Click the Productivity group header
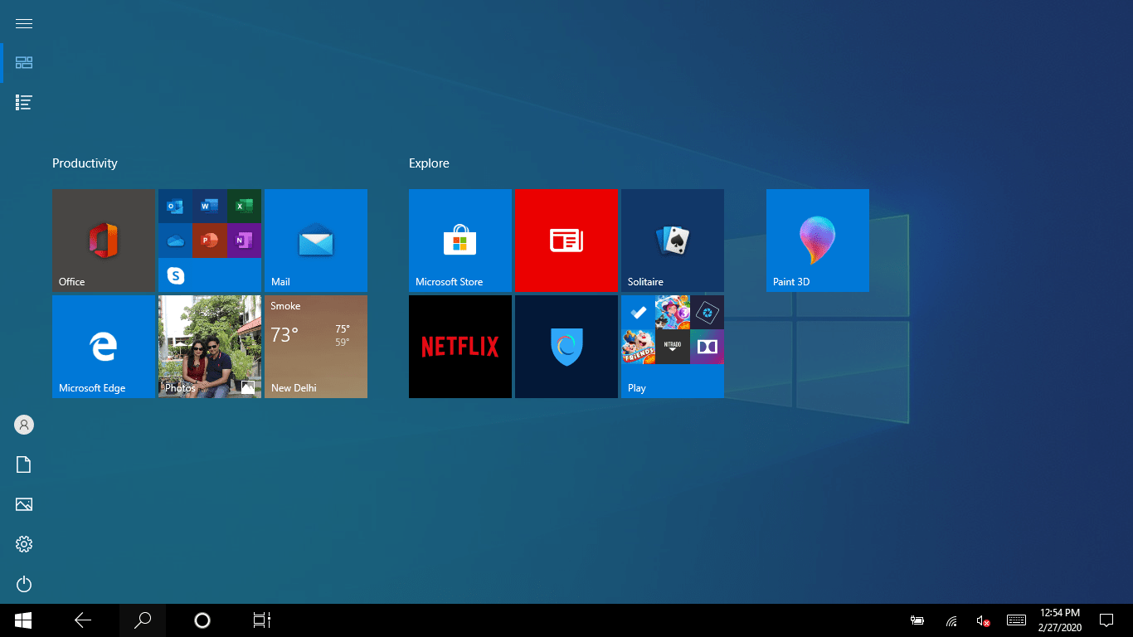Viewport: 1133px width, 637px height. tap(85, 163)
